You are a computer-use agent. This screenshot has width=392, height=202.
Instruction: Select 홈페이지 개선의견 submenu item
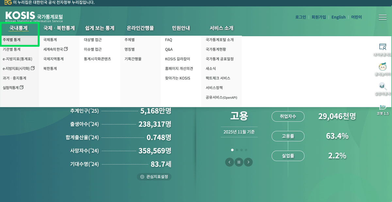tap(179, 69)
